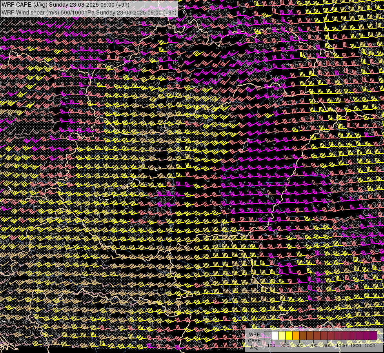Select the pale yellow CAPE legend swatch
Screen dimensions: 384x353
pos(282,336)
